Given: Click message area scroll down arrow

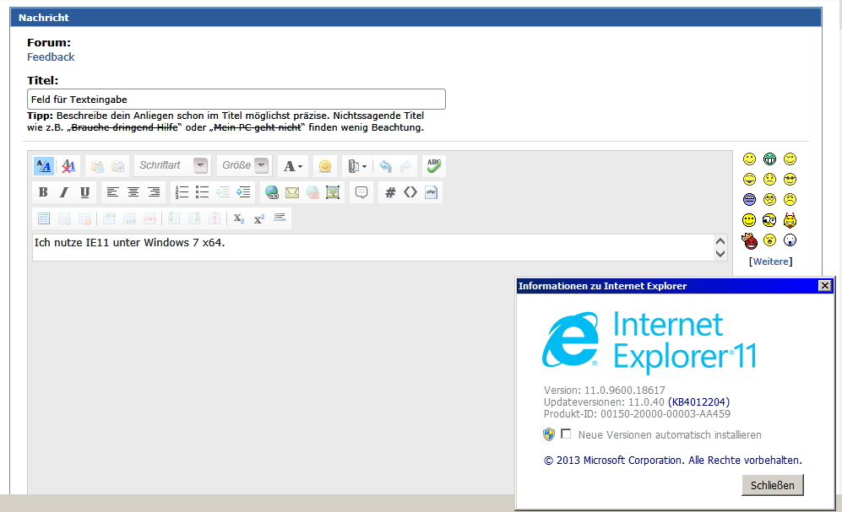Looking at the screenshot, I should point(720,254).
